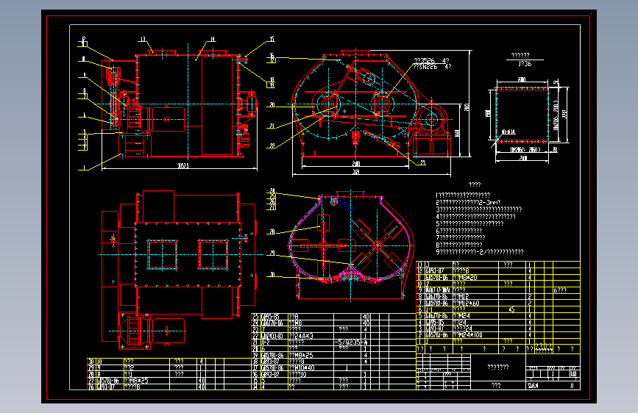Click the '??M8*25' cell in row 19
This screenshot has width=638, height=413.
(x=301, y=355)
